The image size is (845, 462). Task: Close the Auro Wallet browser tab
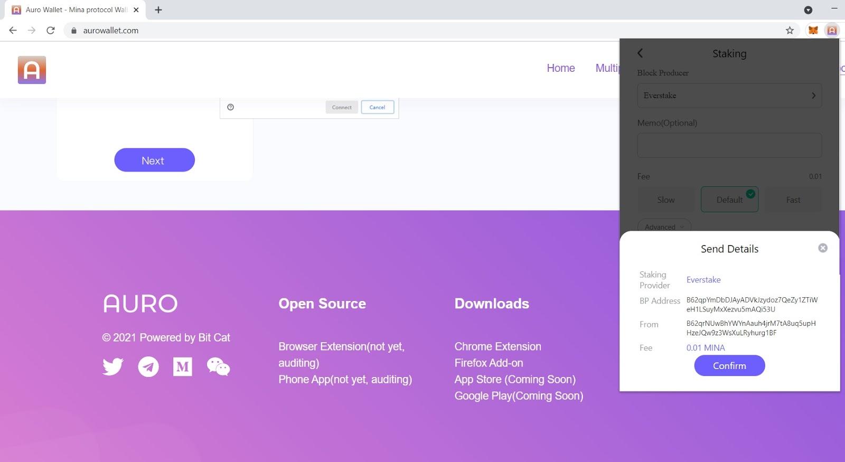136,10
